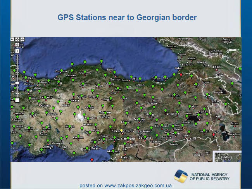Click the green marker over Istanbul
Viewport: 252px width, 189px height.
tap(26, 78)
